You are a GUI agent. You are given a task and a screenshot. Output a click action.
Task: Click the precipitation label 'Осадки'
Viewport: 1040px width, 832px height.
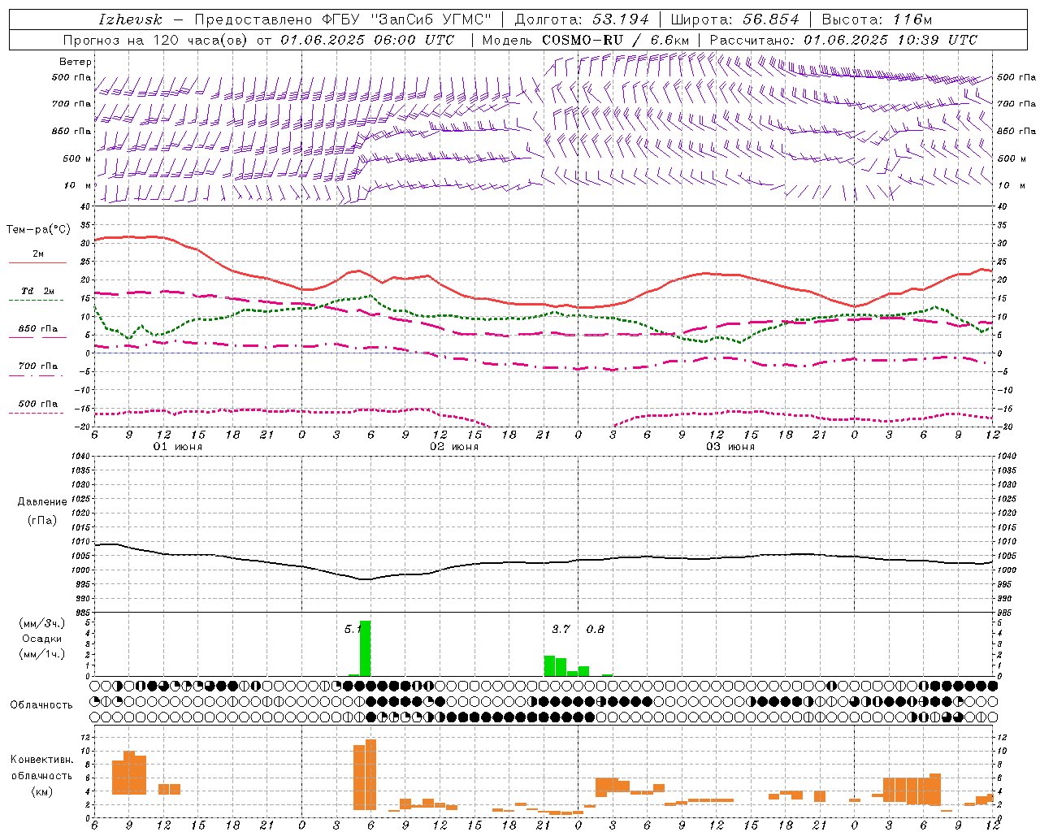tap(42, 639)
